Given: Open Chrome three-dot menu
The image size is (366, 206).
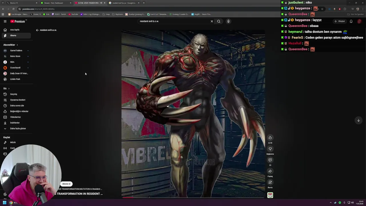Looking at the screenshot, I should point(363,9).
